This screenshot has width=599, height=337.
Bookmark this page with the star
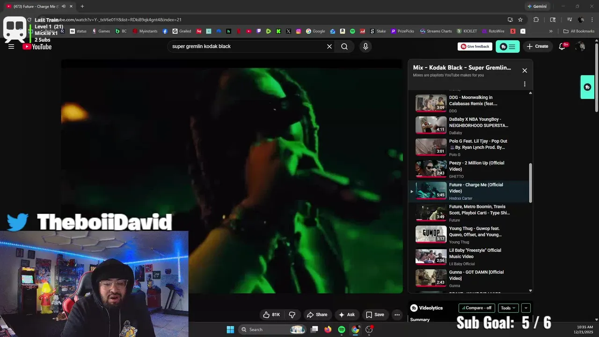tap(520, 20)
